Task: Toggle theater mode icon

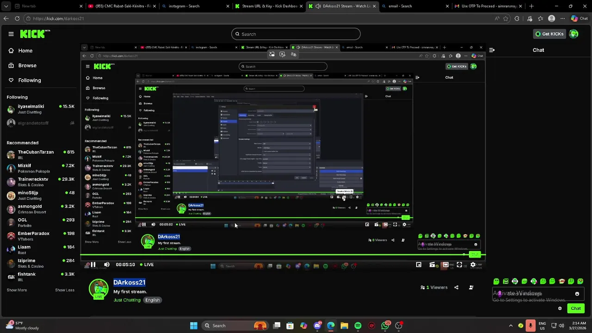Action: (x=445, y=265)
